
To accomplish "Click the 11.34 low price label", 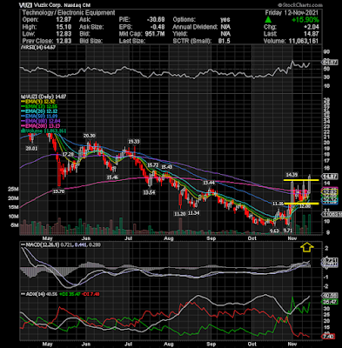I will (x=194, y=213).
